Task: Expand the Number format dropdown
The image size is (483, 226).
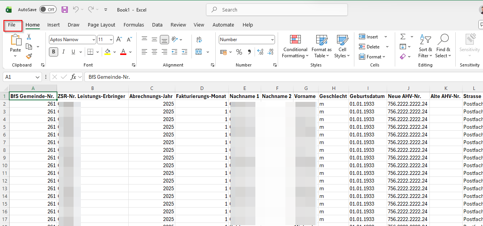Action: pos(272,40)
